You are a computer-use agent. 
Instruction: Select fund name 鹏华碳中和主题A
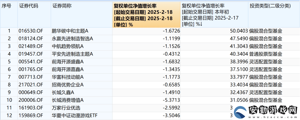70,31
